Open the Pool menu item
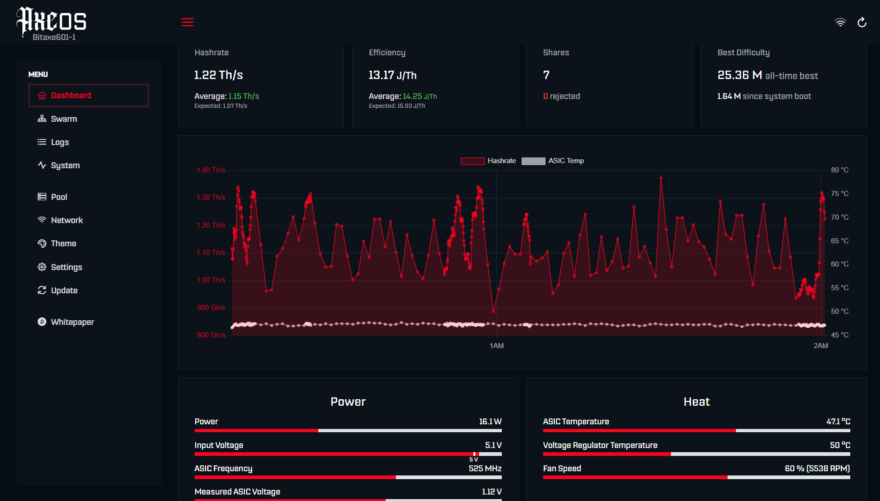This screenshot has height=501, width=880. [59, 197]
